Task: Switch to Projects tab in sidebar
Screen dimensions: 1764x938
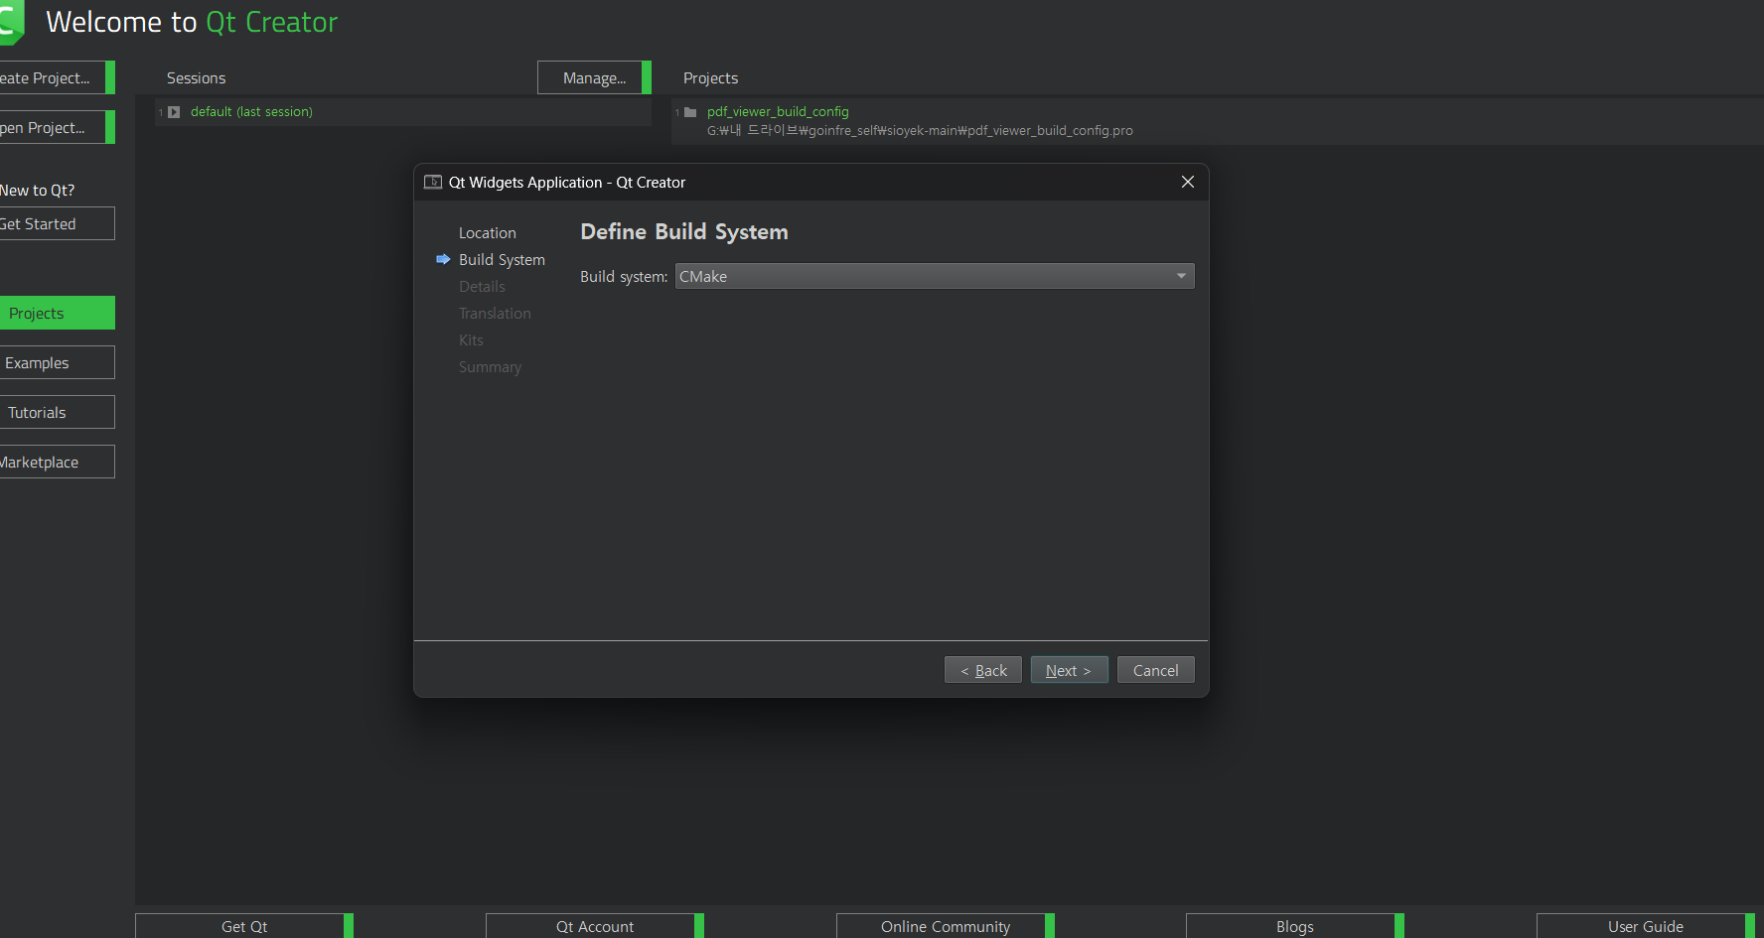Action: click(57, 313)
